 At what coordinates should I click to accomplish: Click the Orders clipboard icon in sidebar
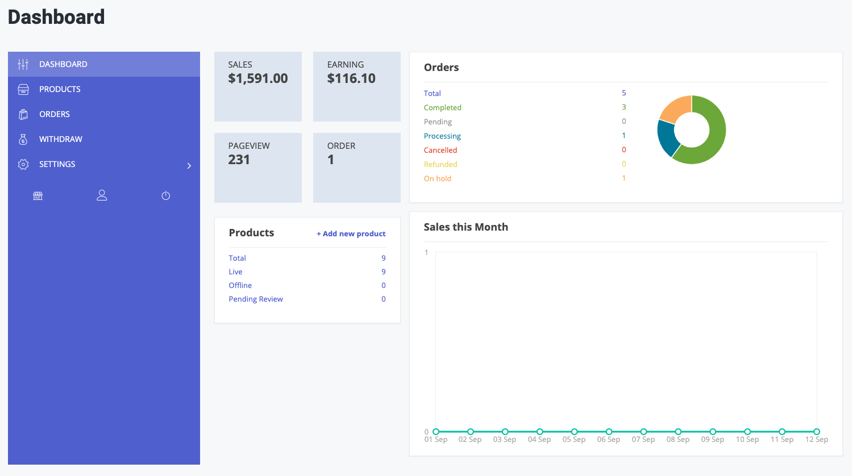(23, 114)
